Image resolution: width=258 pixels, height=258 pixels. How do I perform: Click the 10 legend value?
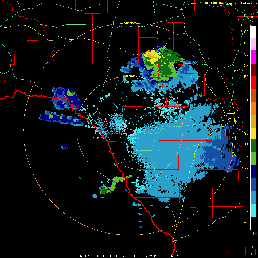(x=246, y=190)
